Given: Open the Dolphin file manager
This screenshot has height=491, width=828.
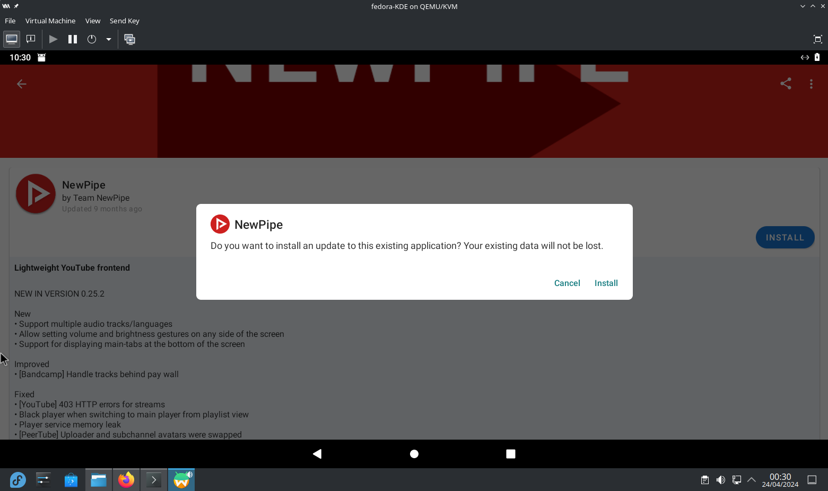Looking at the screenshot, I should [99, 480].
